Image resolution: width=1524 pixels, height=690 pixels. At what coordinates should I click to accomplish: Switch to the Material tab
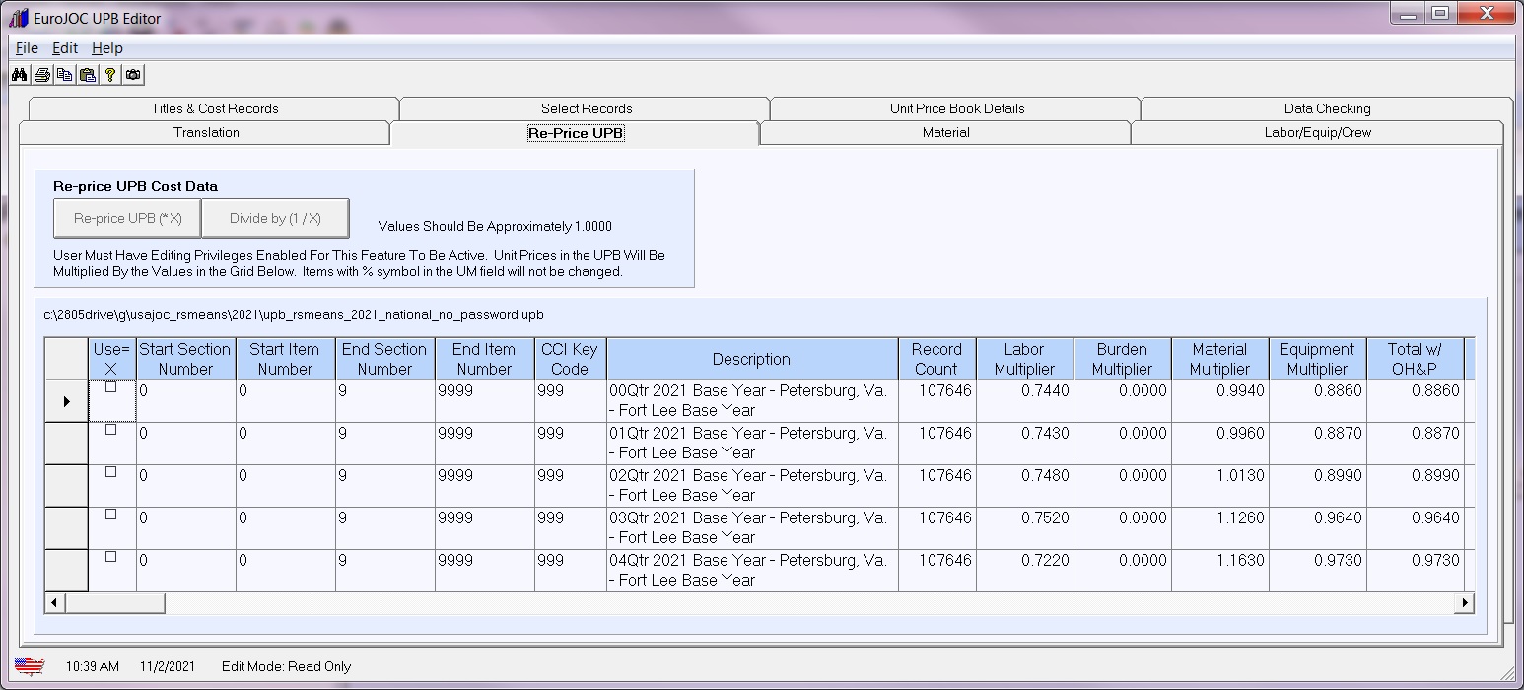click(945, 133)
